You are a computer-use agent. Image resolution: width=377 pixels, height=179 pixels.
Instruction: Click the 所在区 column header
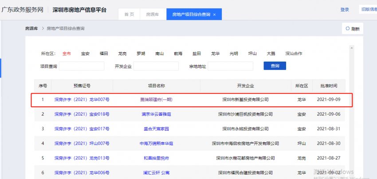pyautogui.click(x=302, y=86)
